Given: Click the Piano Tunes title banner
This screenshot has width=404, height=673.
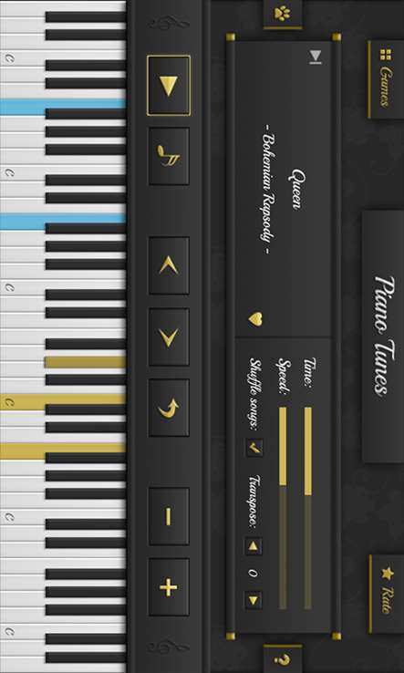Looking at the screenshot, I should (383, 336).
